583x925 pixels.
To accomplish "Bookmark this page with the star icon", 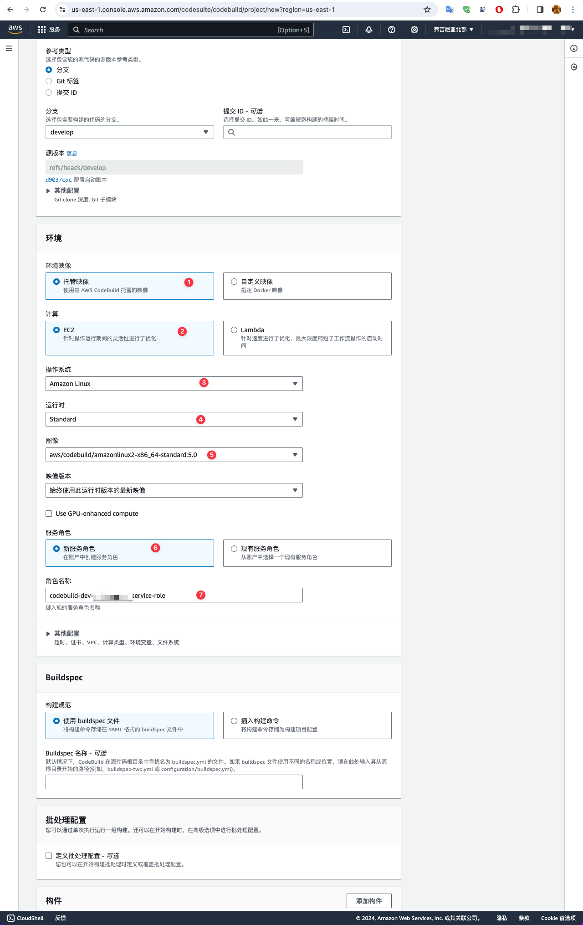I will pos(427,10).
